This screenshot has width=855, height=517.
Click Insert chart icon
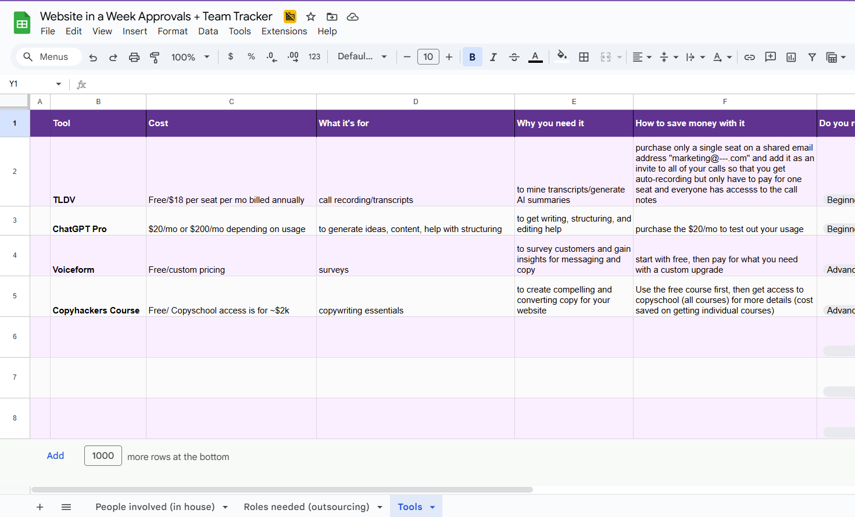(x=791, y=56)
